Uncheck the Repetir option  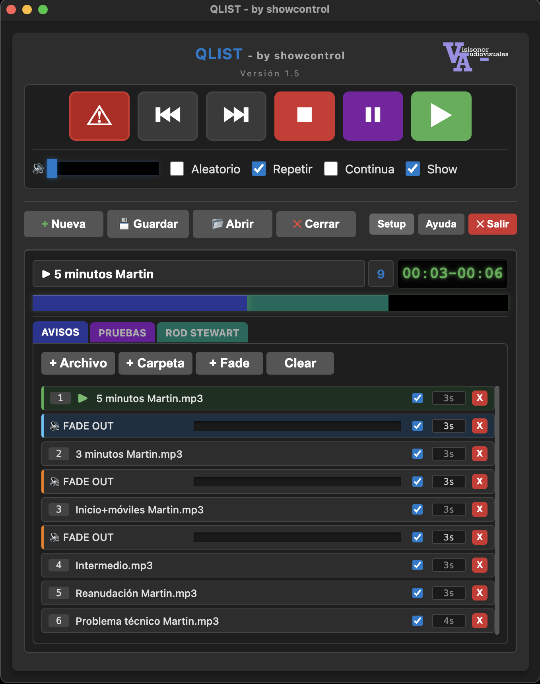(x=259, y=169)
